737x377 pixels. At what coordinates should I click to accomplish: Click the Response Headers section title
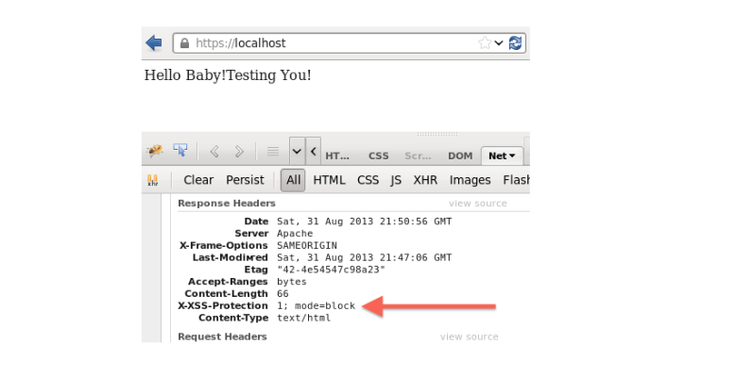227,204
